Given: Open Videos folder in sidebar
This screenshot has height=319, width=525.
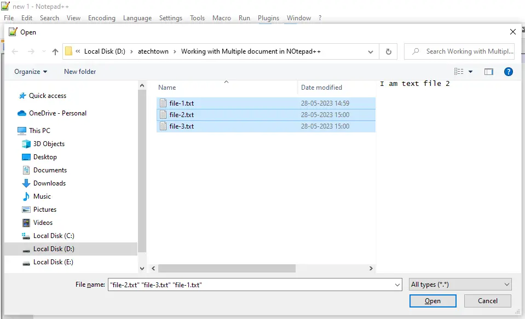Looking at the screenshot, I should tap(43, 223).
